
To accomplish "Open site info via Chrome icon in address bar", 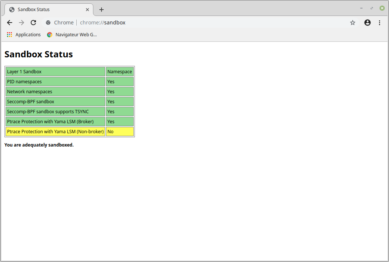I will tap(48, 23).
